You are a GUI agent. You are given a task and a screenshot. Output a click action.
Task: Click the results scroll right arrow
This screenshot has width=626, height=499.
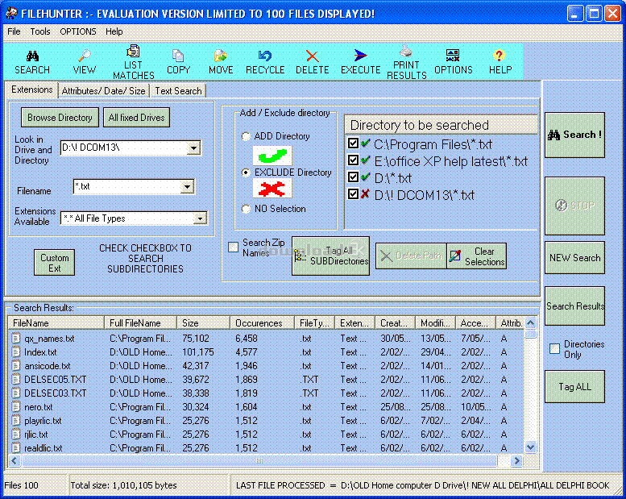coord(517,461)
